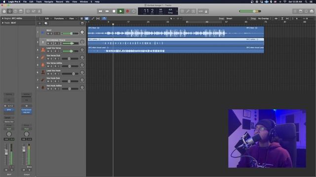
Task: Toggle the Count-in 1234 button
Action: tap(200, 11)
